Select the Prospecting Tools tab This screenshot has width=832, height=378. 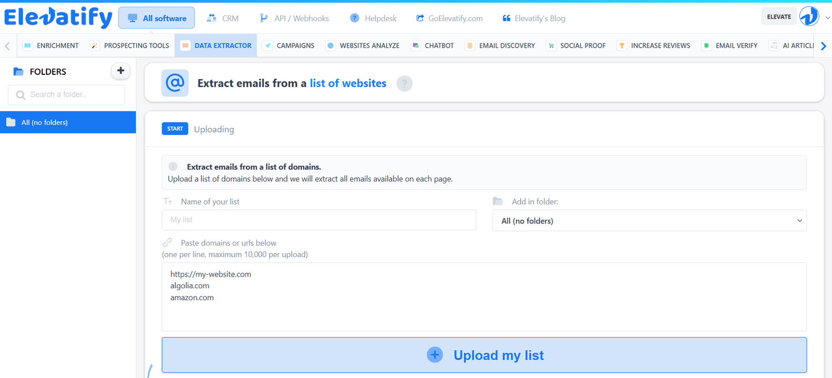tap(130, 45)
